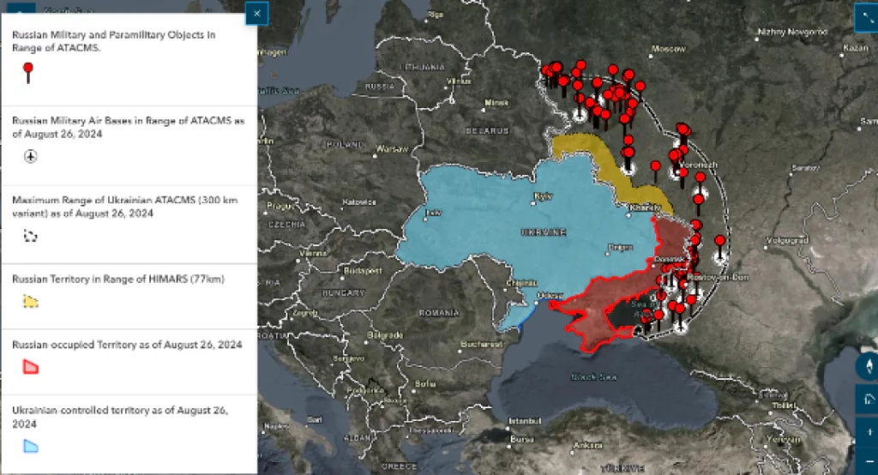Click the BELARUS country label
Screen dimensions: 878x475
coord(487,130)
